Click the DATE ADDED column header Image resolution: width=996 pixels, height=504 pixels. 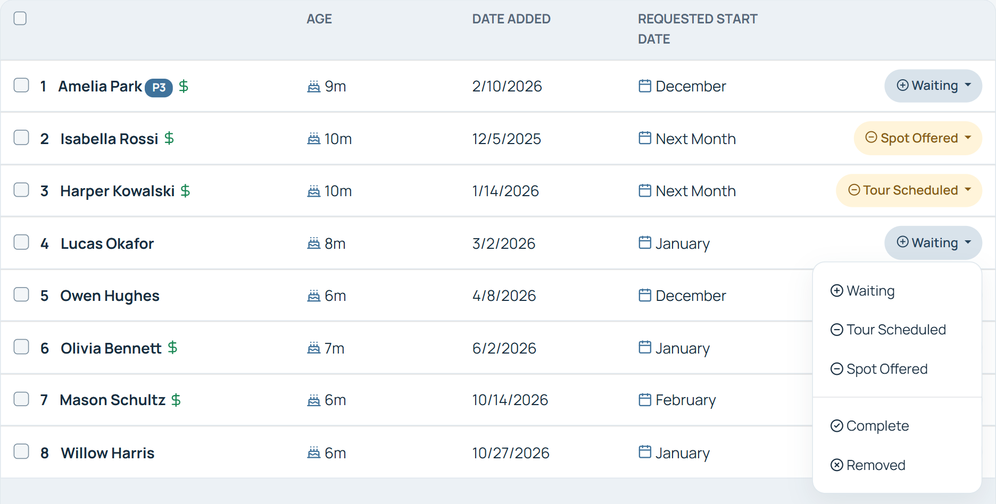[511, 19]
